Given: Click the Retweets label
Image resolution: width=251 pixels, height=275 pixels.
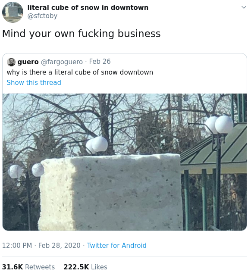Looking at the screenshot, I should pos(40,267).
